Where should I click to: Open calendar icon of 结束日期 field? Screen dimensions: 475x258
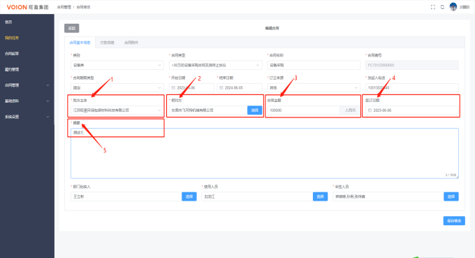221,88
